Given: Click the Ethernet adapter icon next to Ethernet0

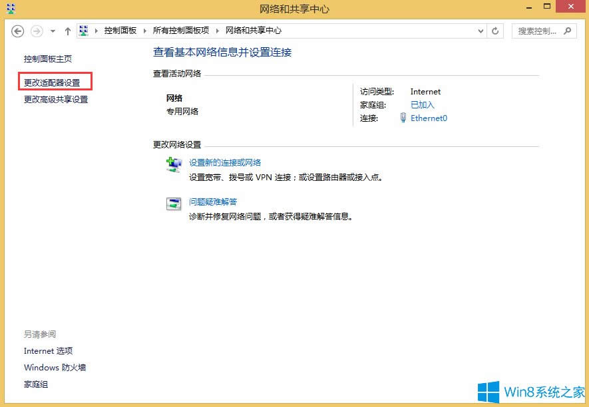Looking at the screenshot, I should 404,118.
